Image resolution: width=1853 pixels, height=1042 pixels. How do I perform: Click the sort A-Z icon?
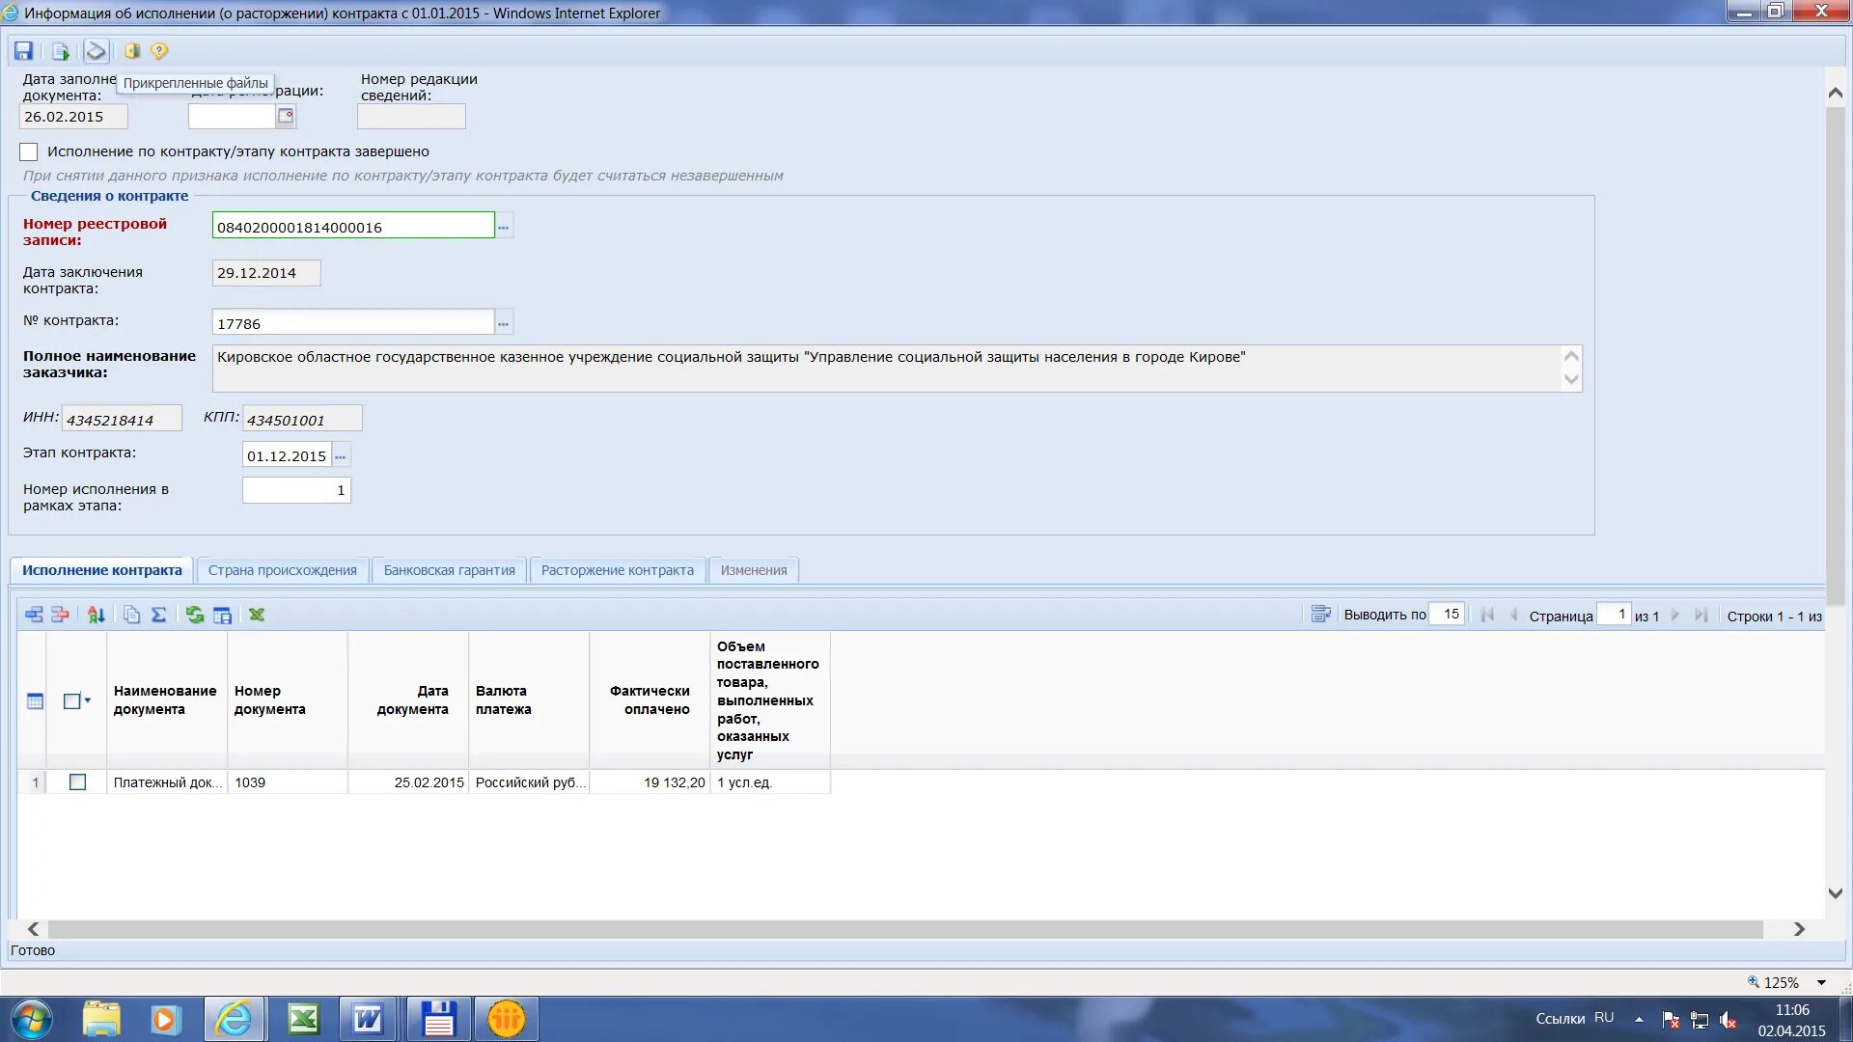click(96, 615)
